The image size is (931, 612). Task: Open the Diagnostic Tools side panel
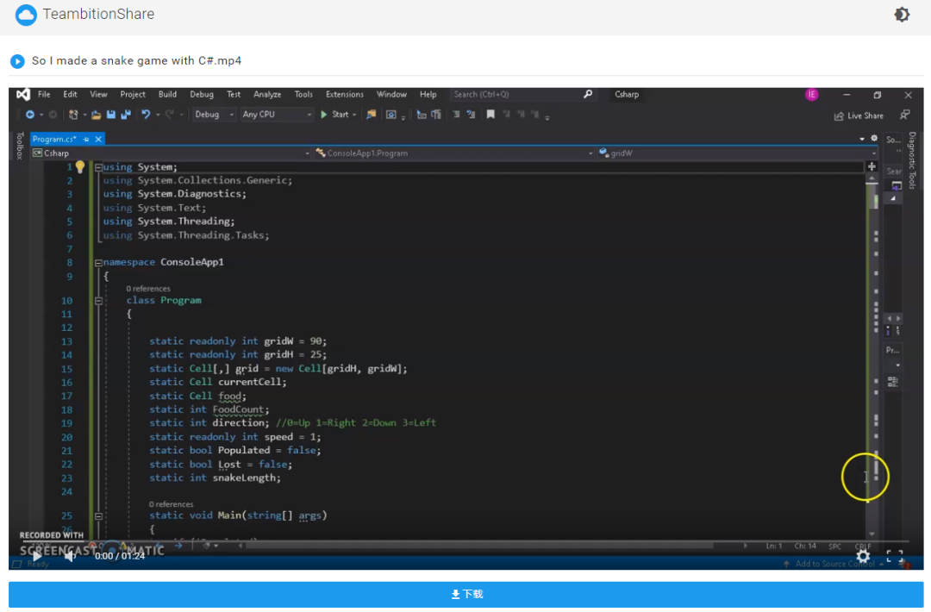(x=912, y=160)
